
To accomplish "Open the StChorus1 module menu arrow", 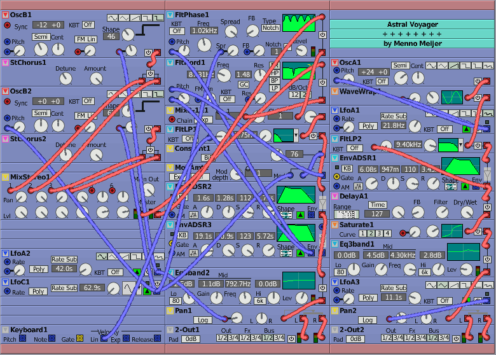I will tap(5, 62).
